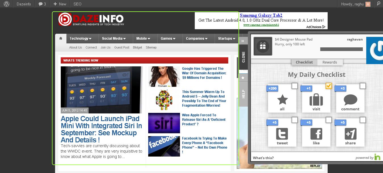Open 'Howdy, raghu' account menu
383x173 pixels.
point(356,4)
